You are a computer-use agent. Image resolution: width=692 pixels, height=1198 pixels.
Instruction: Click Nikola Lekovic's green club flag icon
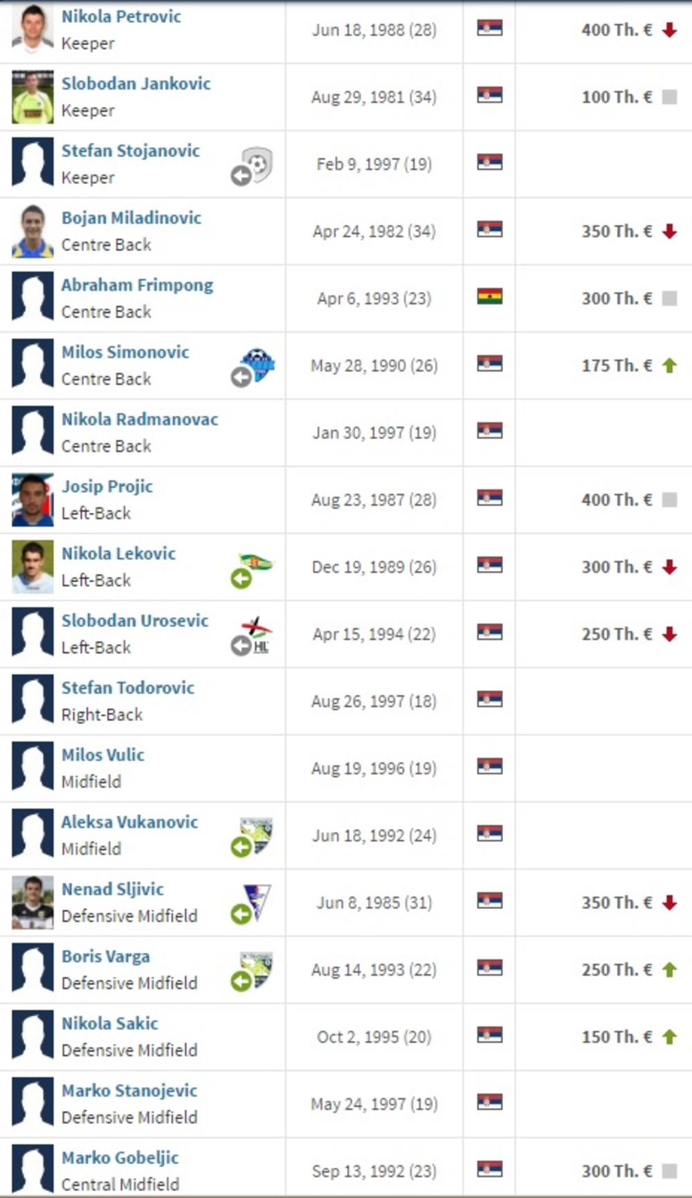[255, 563]
